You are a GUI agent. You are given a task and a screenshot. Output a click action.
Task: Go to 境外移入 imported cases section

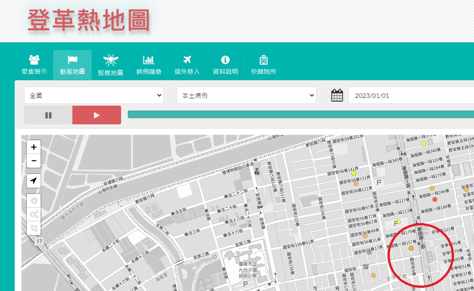coord(187,65)
